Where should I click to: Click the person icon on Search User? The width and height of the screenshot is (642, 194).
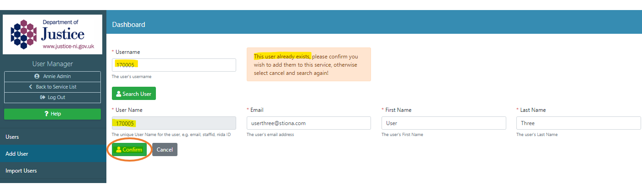coord(118,94)
